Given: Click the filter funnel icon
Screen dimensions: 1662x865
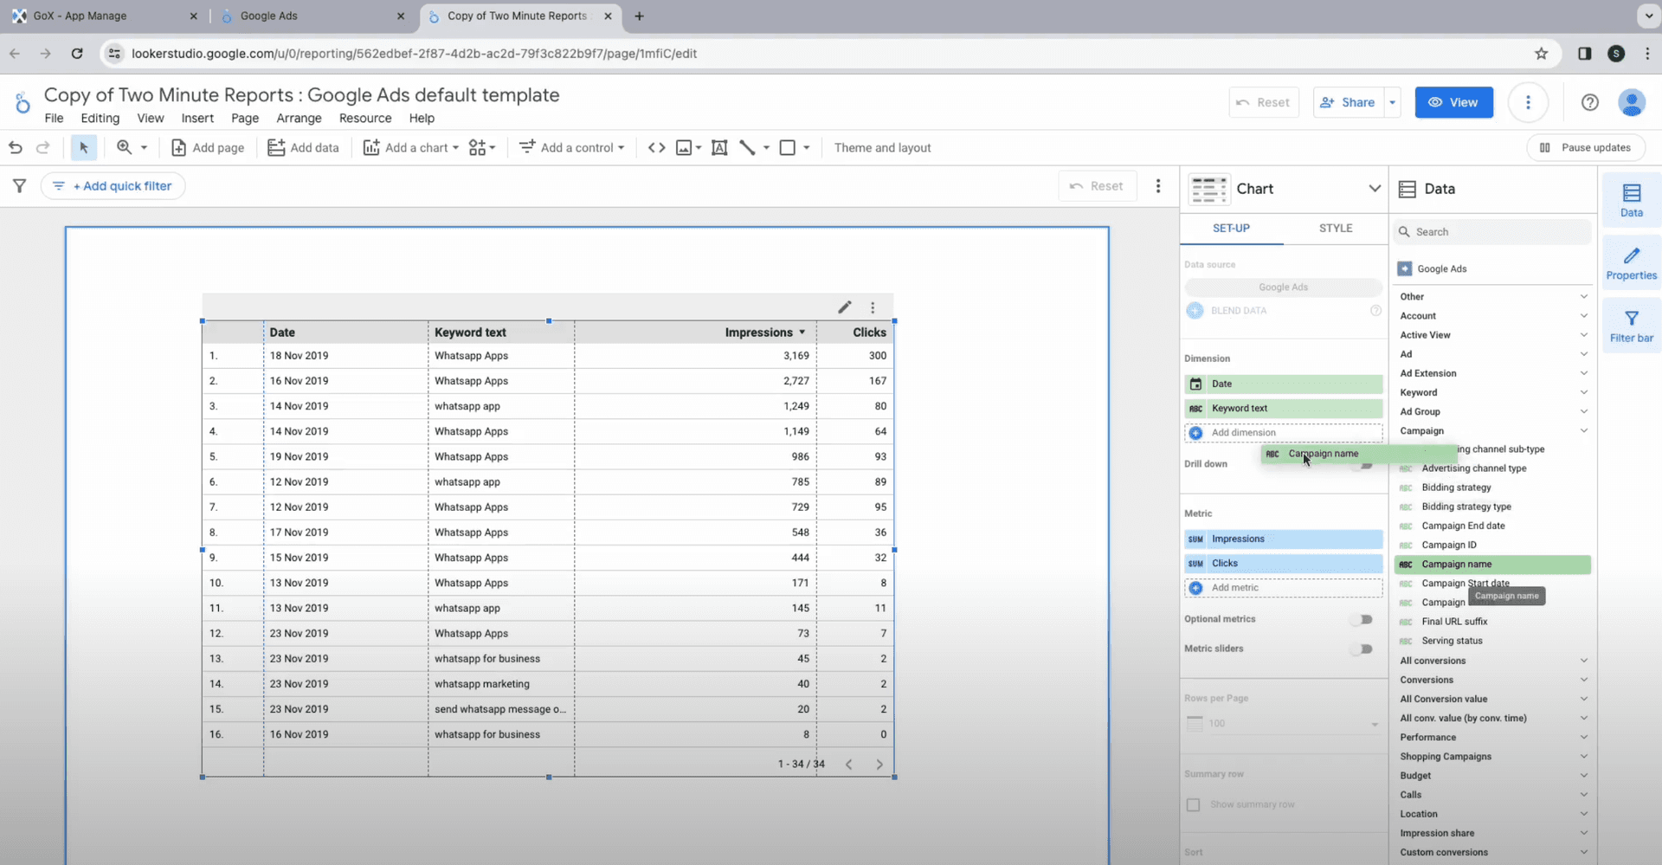Looking at the screenshot, I should pyautogui.click(x=19, y=185).
